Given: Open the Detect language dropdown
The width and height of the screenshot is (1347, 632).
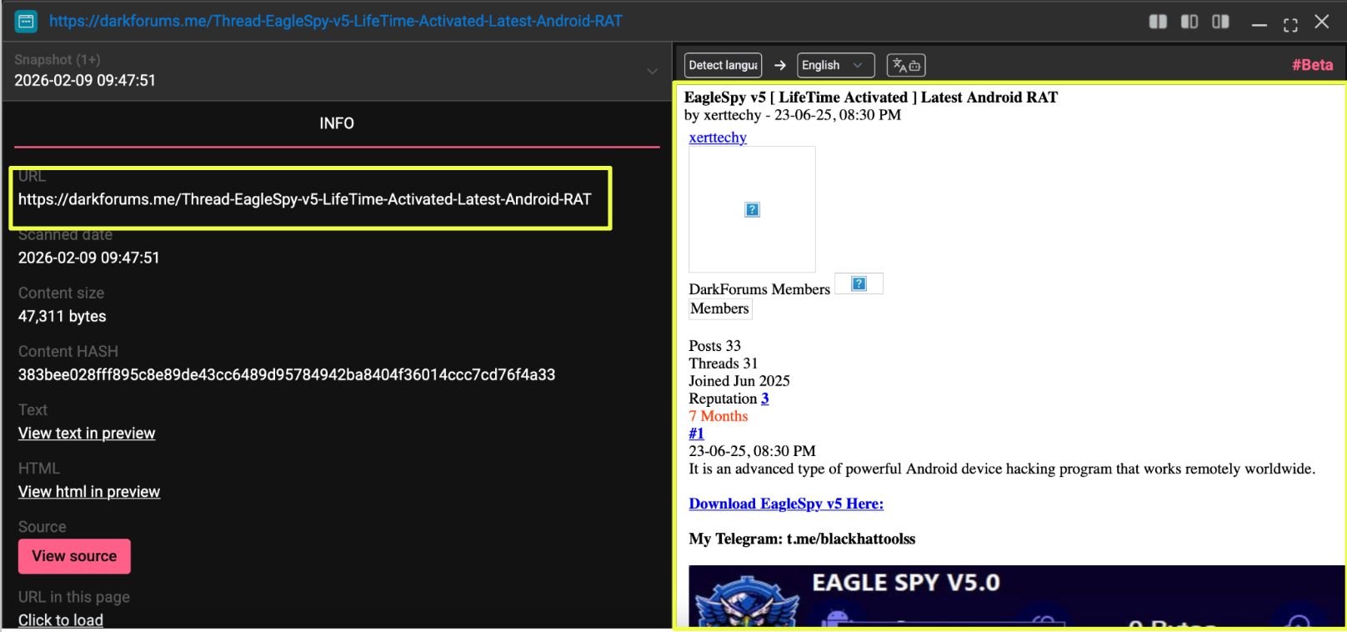Looking at the screenshot, I should click(x=723, y=65).
